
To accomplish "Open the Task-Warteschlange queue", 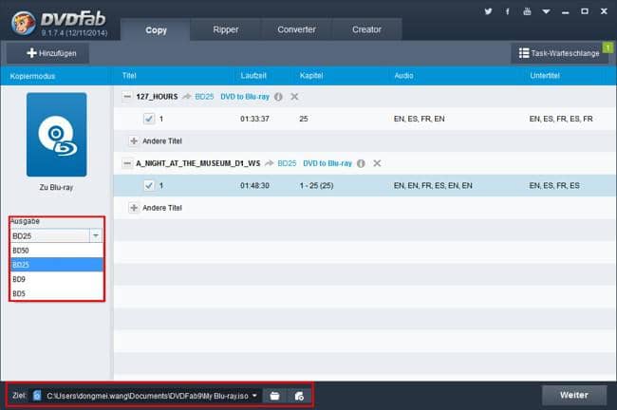I will click(559, 53).
